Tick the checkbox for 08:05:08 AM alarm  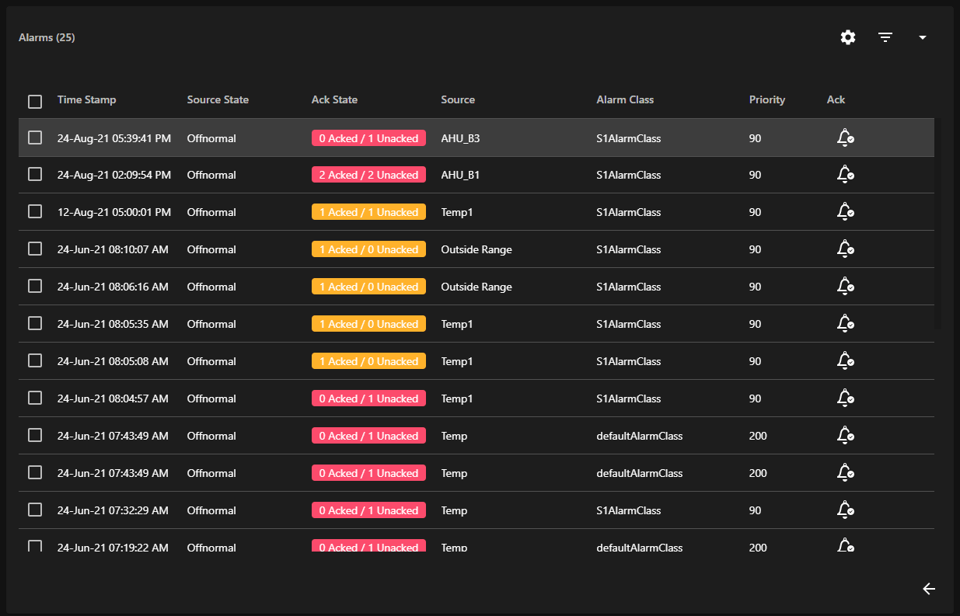pos(35,360)
